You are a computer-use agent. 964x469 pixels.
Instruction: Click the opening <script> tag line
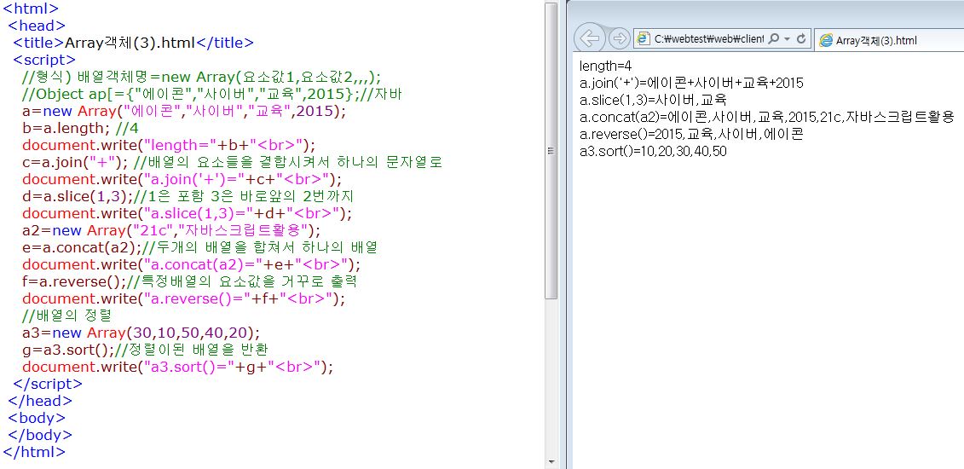pyautogui.click(x=44, y=60)
